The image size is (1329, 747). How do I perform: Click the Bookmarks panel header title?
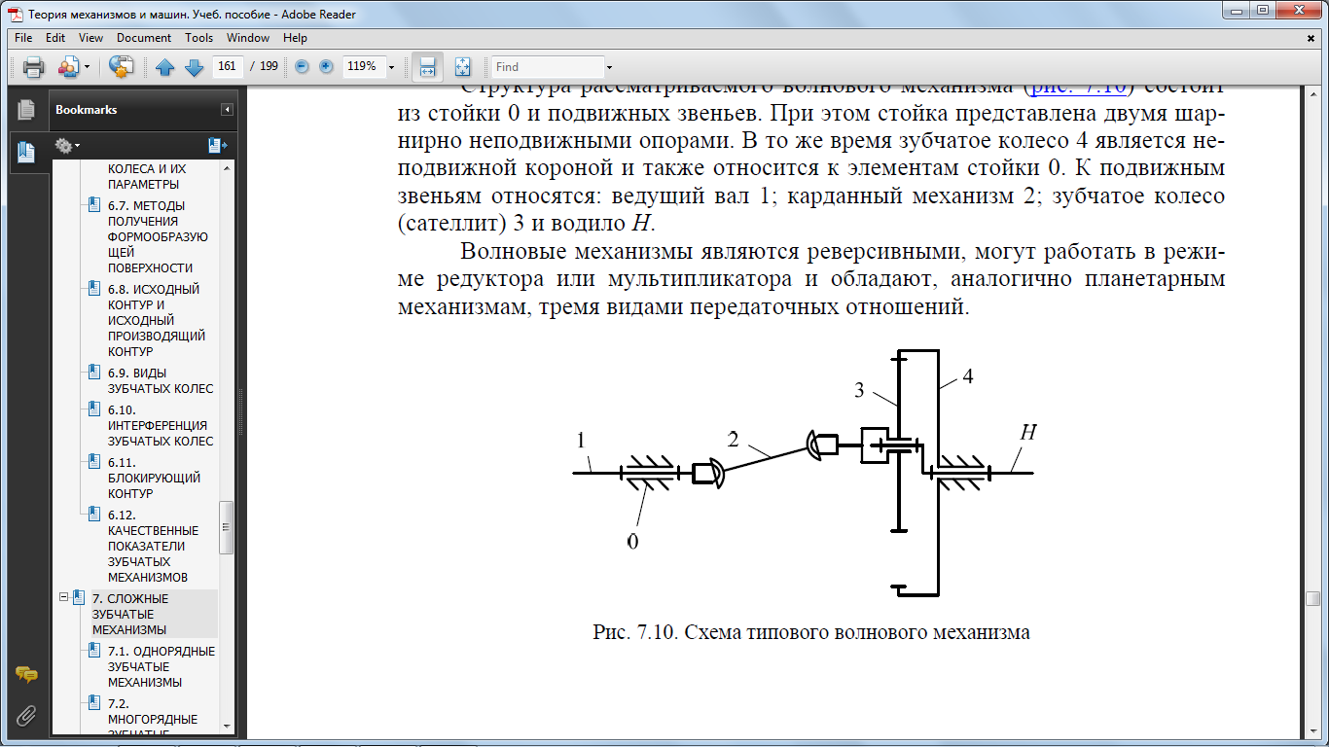(x=86, y=110)
